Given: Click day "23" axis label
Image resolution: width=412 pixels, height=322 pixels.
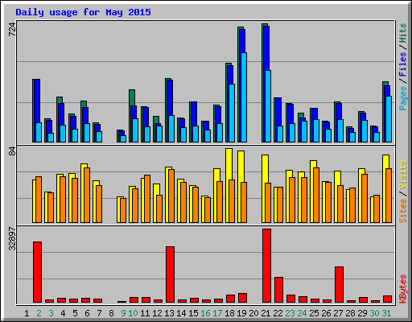Looking at the screenshot, I should tap(290, 313).
